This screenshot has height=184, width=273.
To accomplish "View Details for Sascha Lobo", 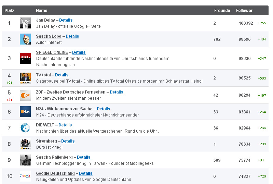I will pyautogui.click(x=72, y=36).
